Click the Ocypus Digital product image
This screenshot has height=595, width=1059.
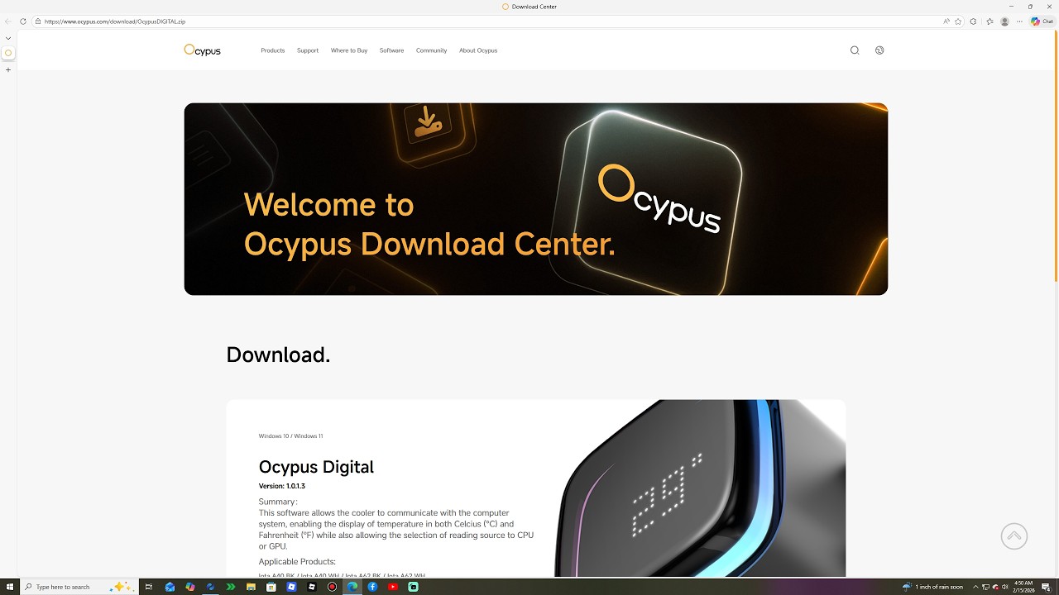click(700, 488)
